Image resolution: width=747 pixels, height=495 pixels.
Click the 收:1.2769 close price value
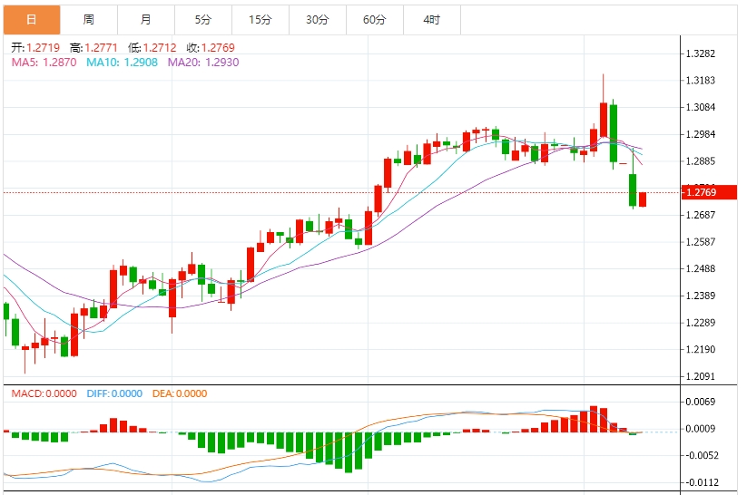pos(211,47)
